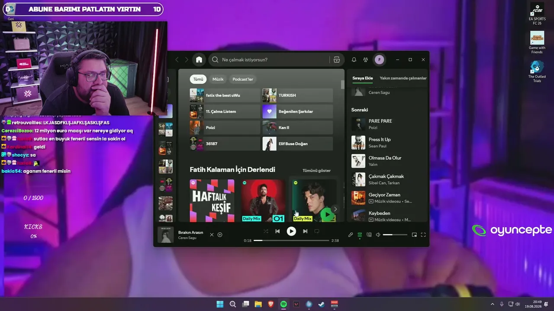The image size is (554, 311).
Task: Switch to Yakın zamanda çalınanlar tab
Action: [x=403, y=78]
